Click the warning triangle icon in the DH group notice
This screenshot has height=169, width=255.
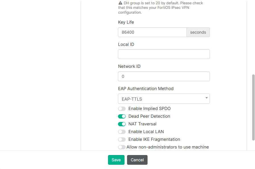click(x=120, y=3)
